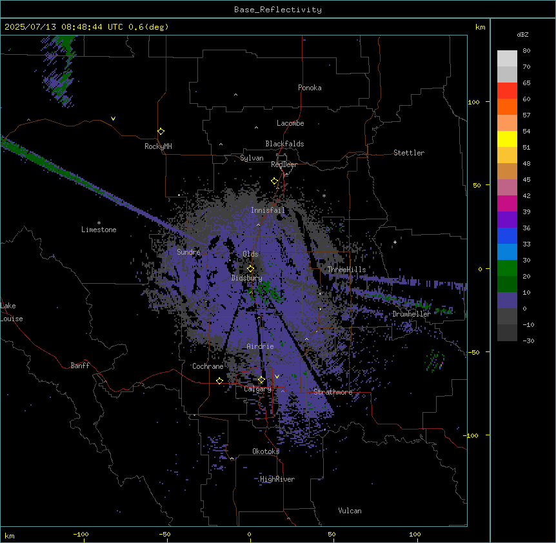Click the Blackfalds city label

[x=284, y=144]
